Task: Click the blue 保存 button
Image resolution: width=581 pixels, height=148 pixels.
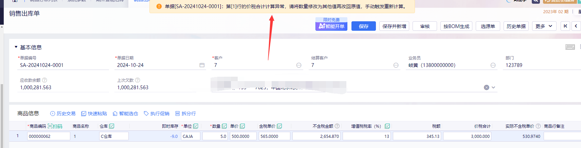Action: [x=363, y=26]
